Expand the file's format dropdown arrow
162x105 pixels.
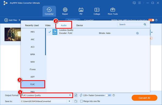[x=152, y=32]
